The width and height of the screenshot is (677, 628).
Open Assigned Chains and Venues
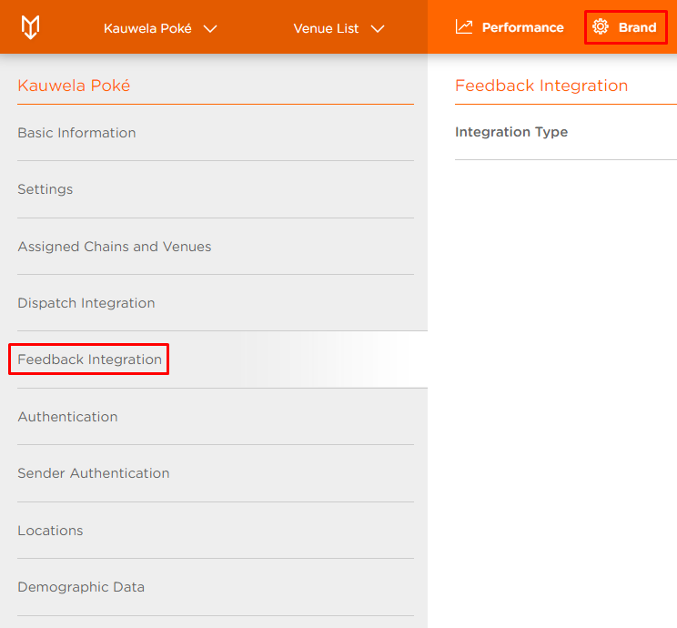point(216,246)
